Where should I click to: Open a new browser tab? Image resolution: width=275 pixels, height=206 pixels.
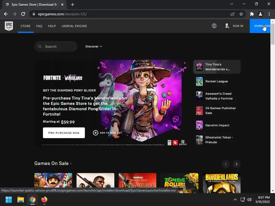[x=73, y=5]
